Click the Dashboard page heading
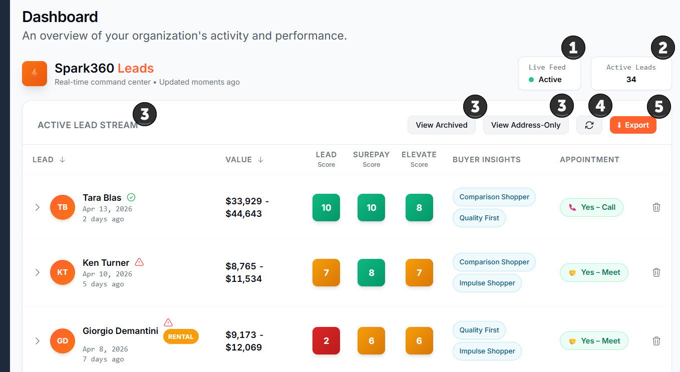This screenshot has height=372, width=680. coord(60,17)
